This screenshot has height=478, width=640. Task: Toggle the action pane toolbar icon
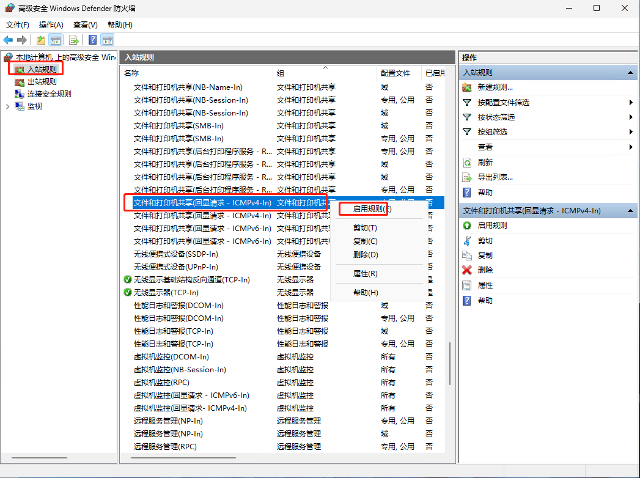pos(108,40)
